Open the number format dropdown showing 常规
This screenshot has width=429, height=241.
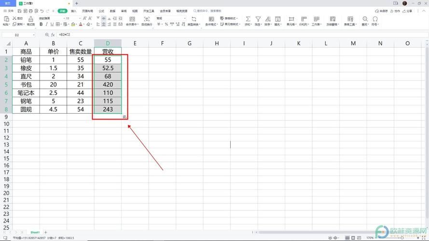(x=185, y=18)
